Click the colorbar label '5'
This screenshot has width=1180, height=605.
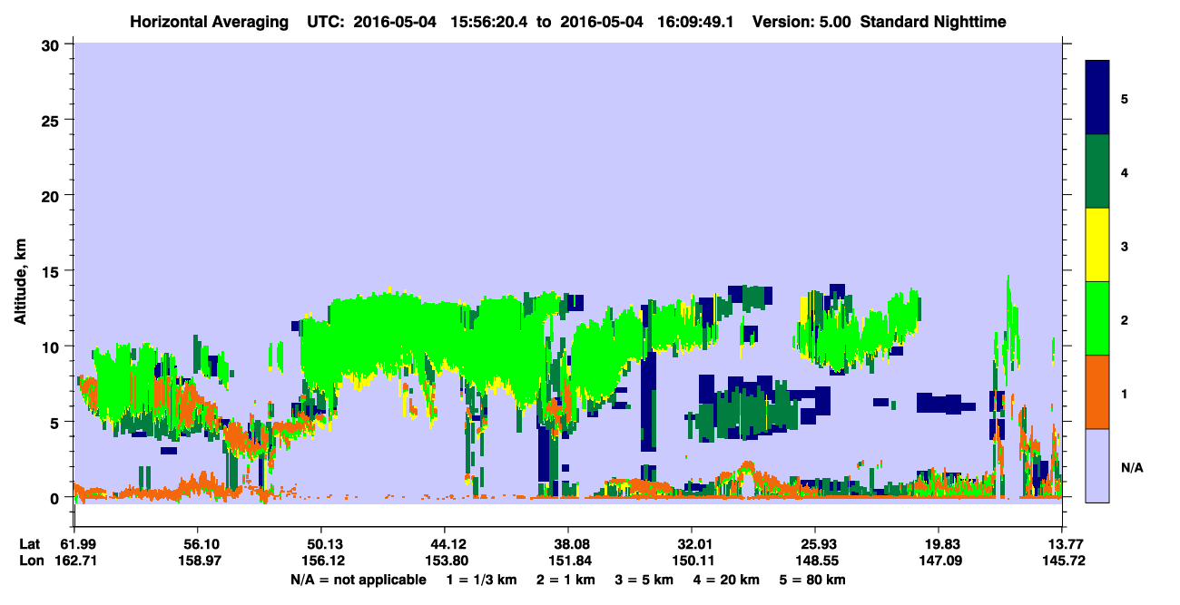pos(1125,98)
